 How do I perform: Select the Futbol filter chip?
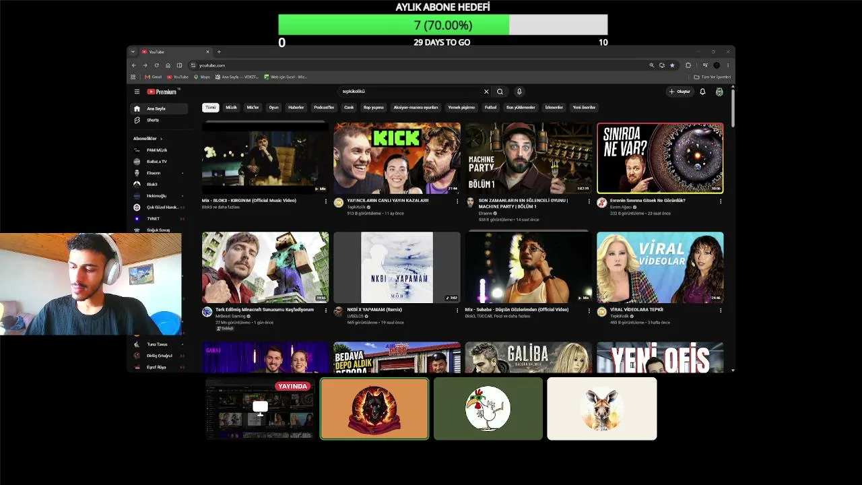click(x=491, y=107)
